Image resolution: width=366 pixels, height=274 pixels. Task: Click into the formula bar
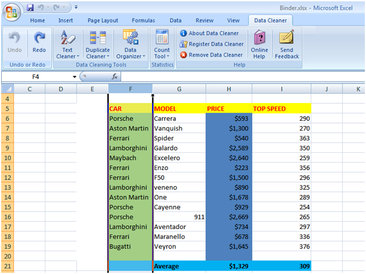pyautogui.click(x=243, y=77)
